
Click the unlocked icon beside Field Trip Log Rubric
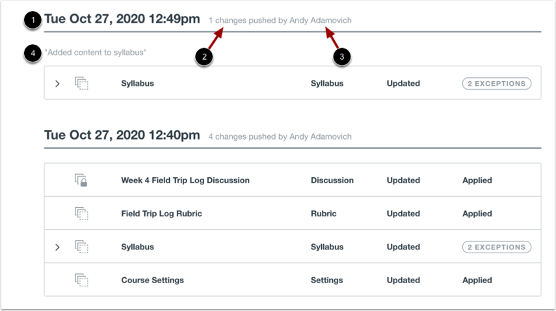81,214
